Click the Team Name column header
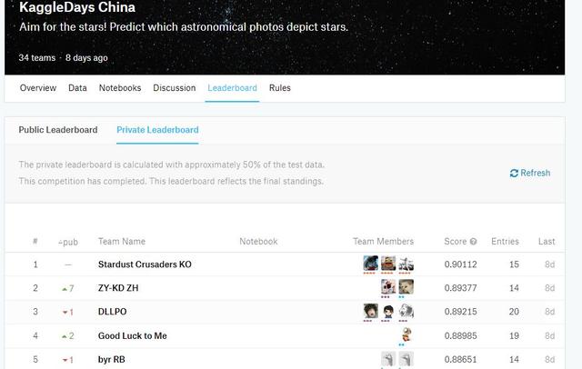Screen dimensions: 582x369 (x=122, y=242)
